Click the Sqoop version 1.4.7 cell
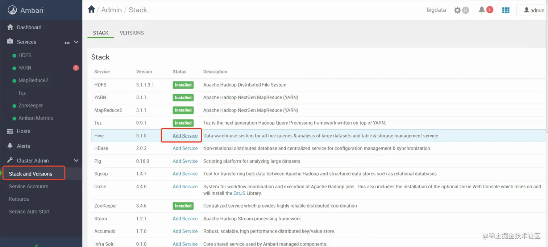This screenshot has height=247, width=548. point(141,173)
